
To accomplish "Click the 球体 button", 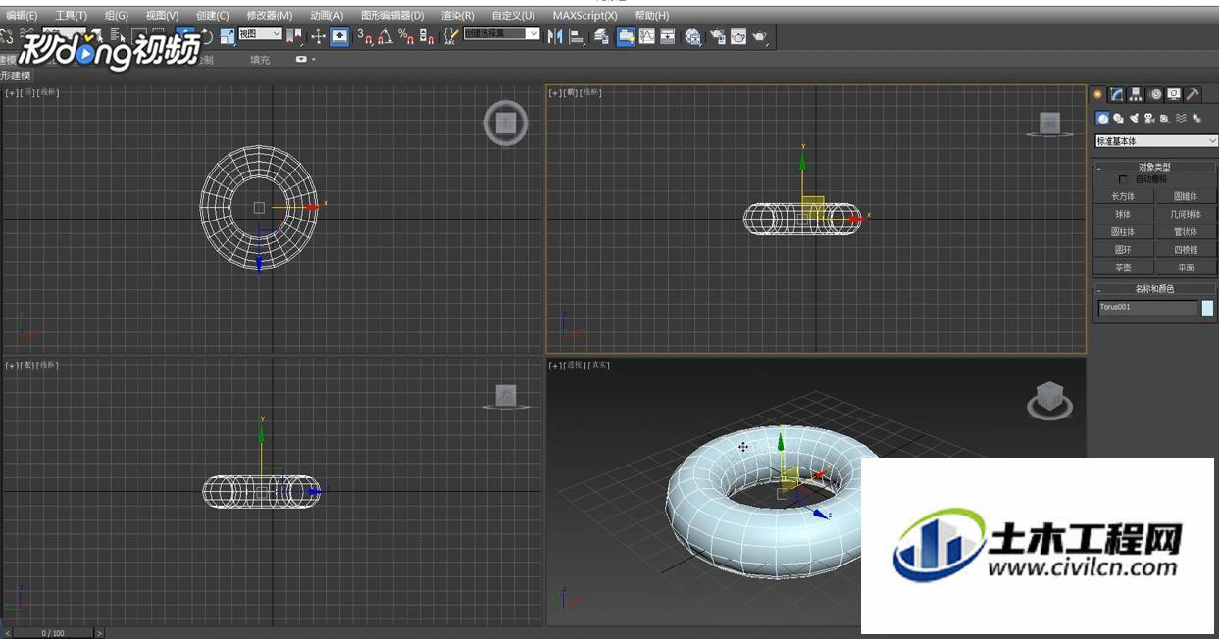I will coord(1123,214).
